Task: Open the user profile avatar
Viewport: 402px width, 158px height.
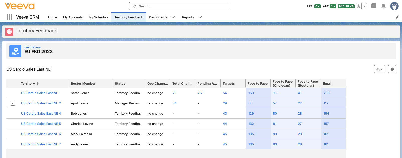Action: [394, 6]
